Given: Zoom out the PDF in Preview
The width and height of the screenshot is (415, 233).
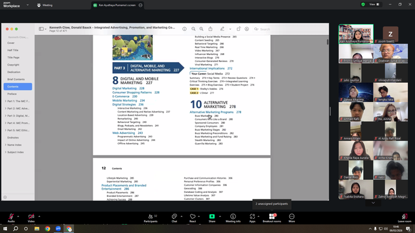Looking at the screenshot, I should [x=193, y=29].
